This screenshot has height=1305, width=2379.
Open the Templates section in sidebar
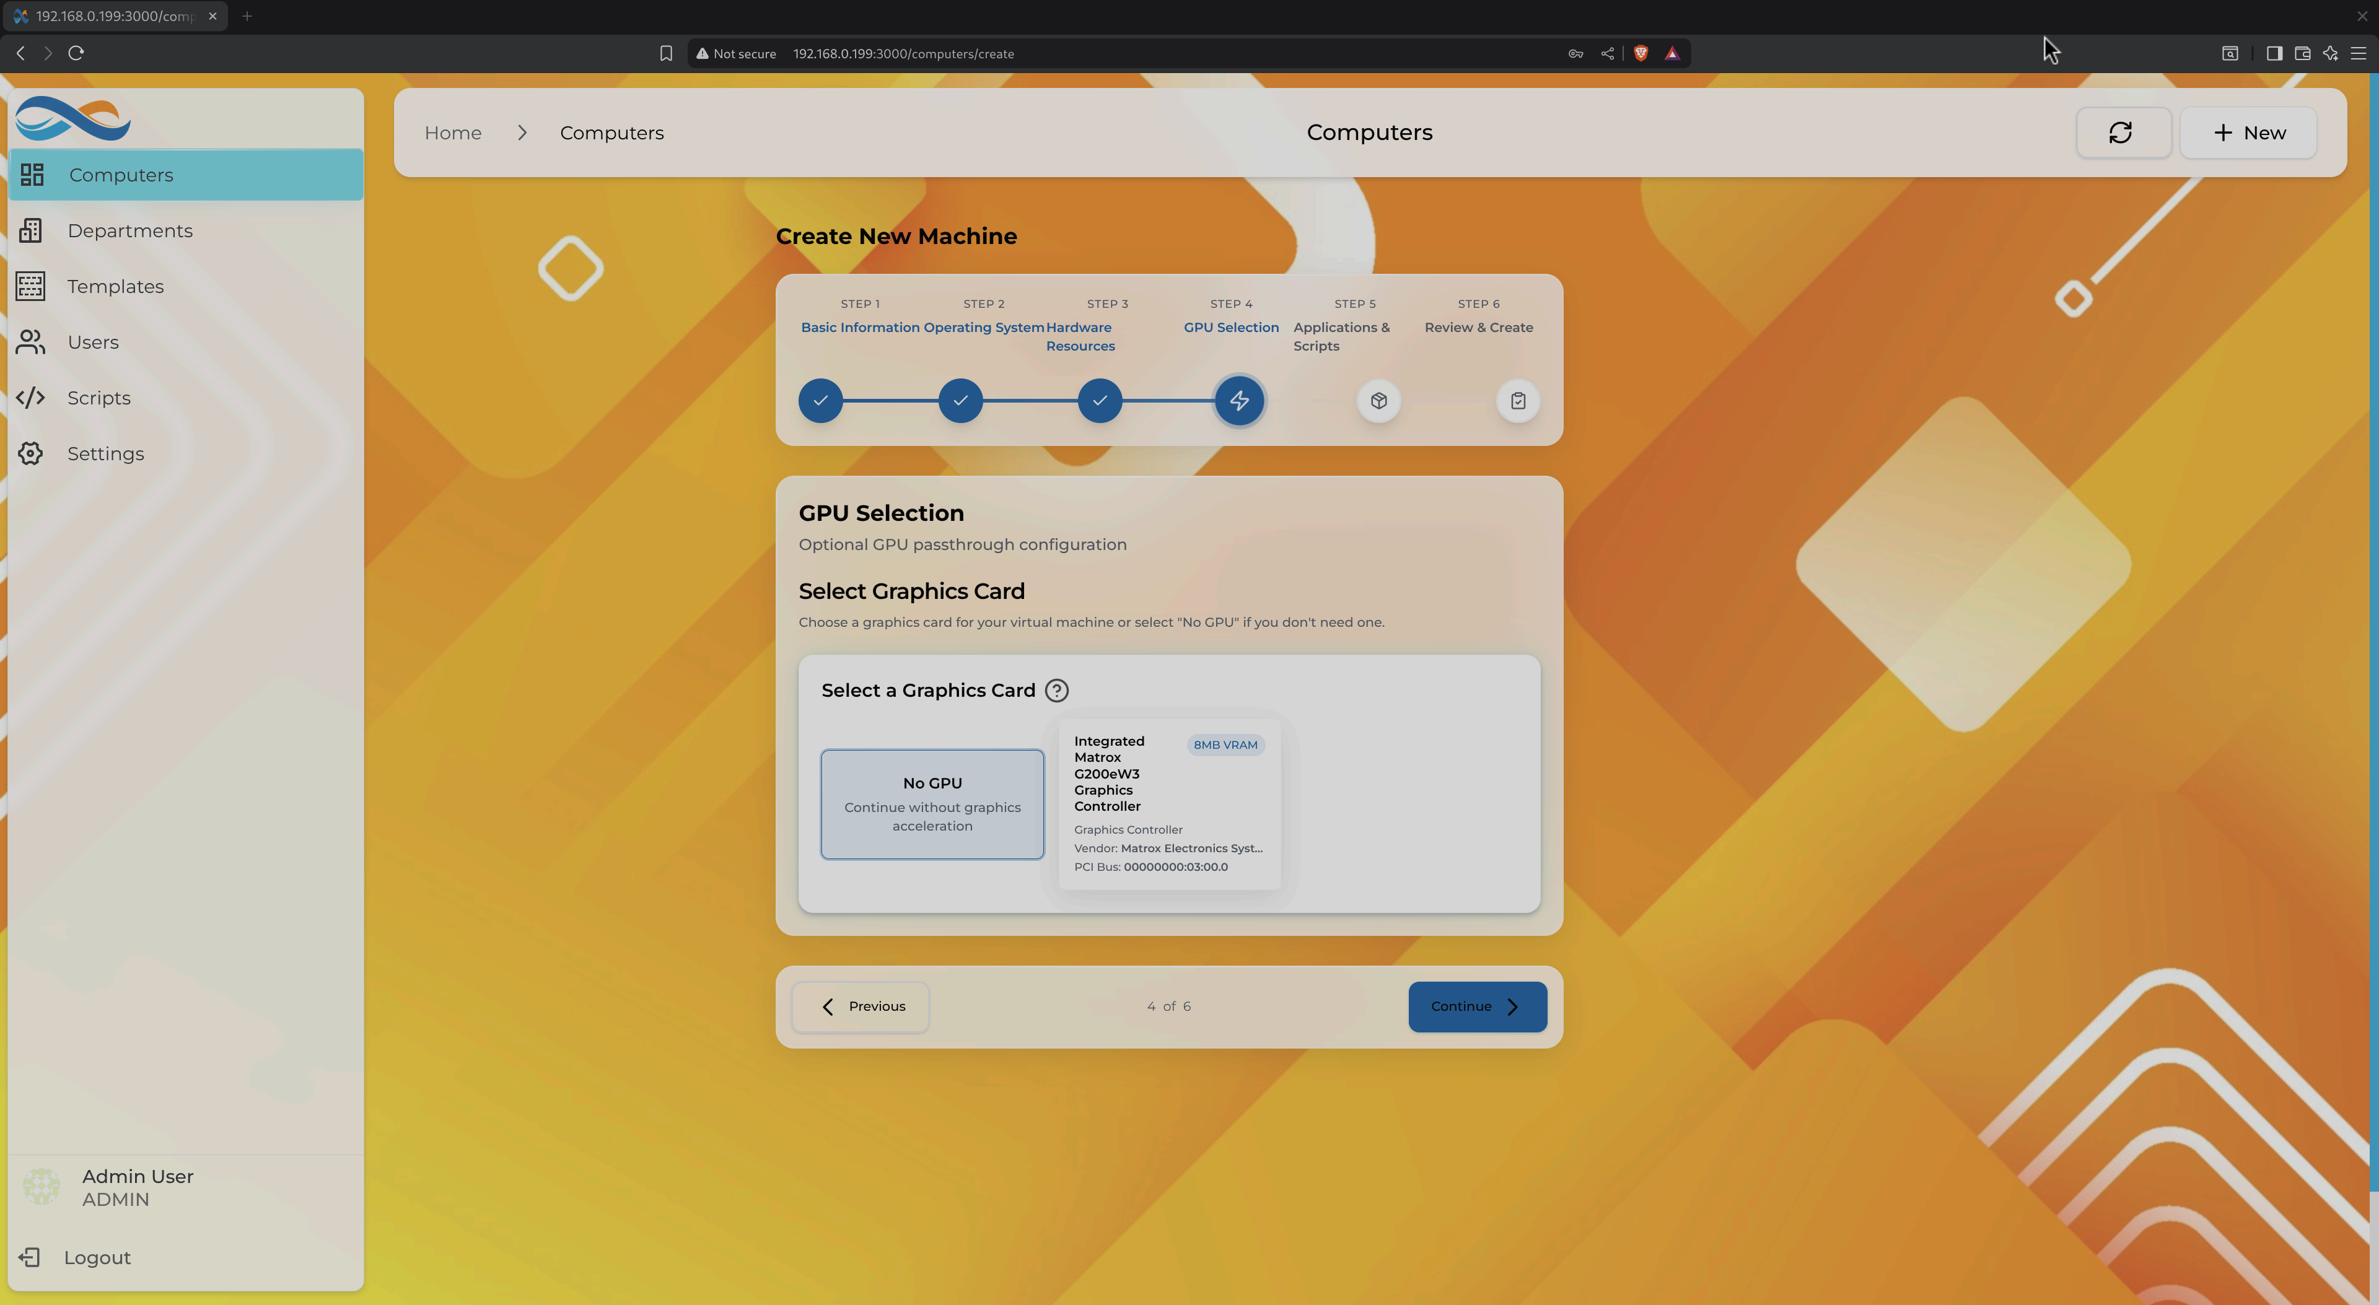coord(115,286)
